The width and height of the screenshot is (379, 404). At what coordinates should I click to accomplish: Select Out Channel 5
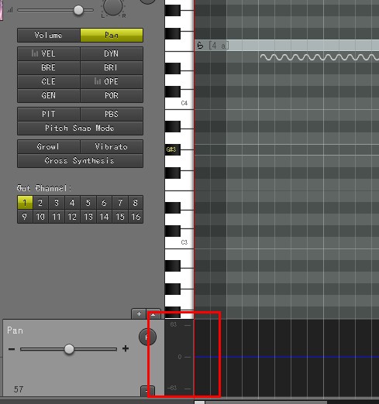pyautogui.click(x=88, y=203)
